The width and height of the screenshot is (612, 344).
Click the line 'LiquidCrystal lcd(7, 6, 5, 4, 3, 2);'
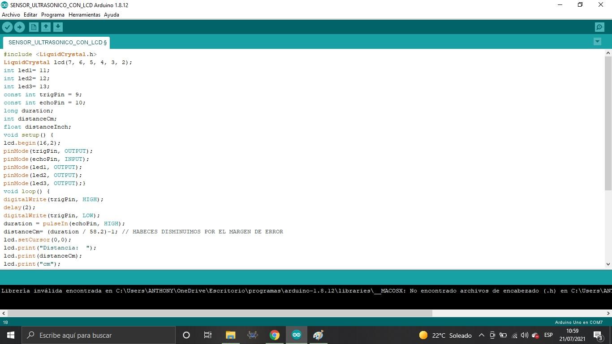[x=68, y=62]
